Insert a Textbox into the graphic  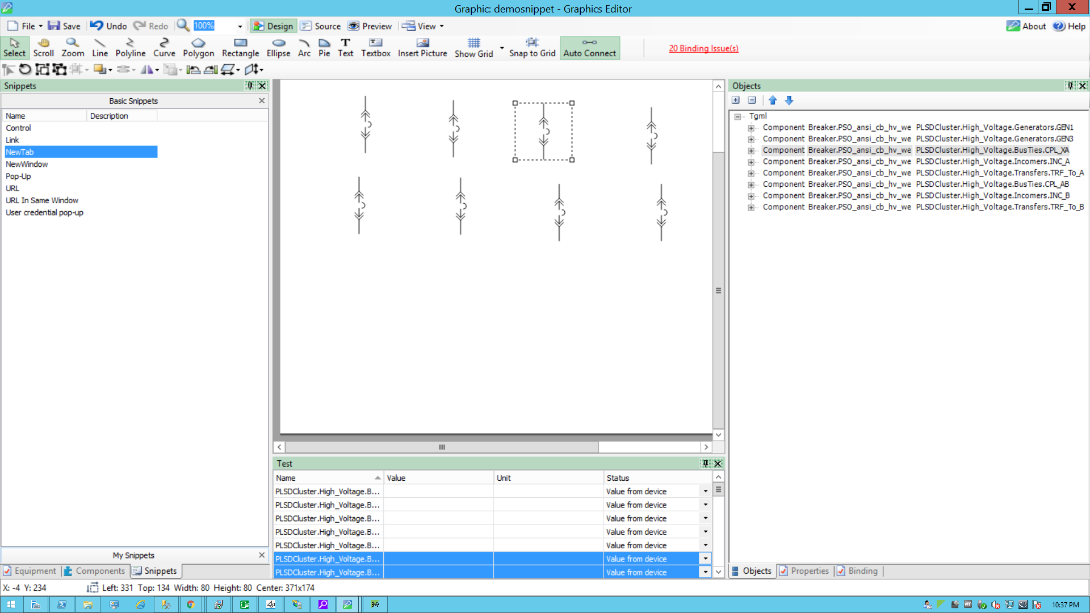(375, 48)
